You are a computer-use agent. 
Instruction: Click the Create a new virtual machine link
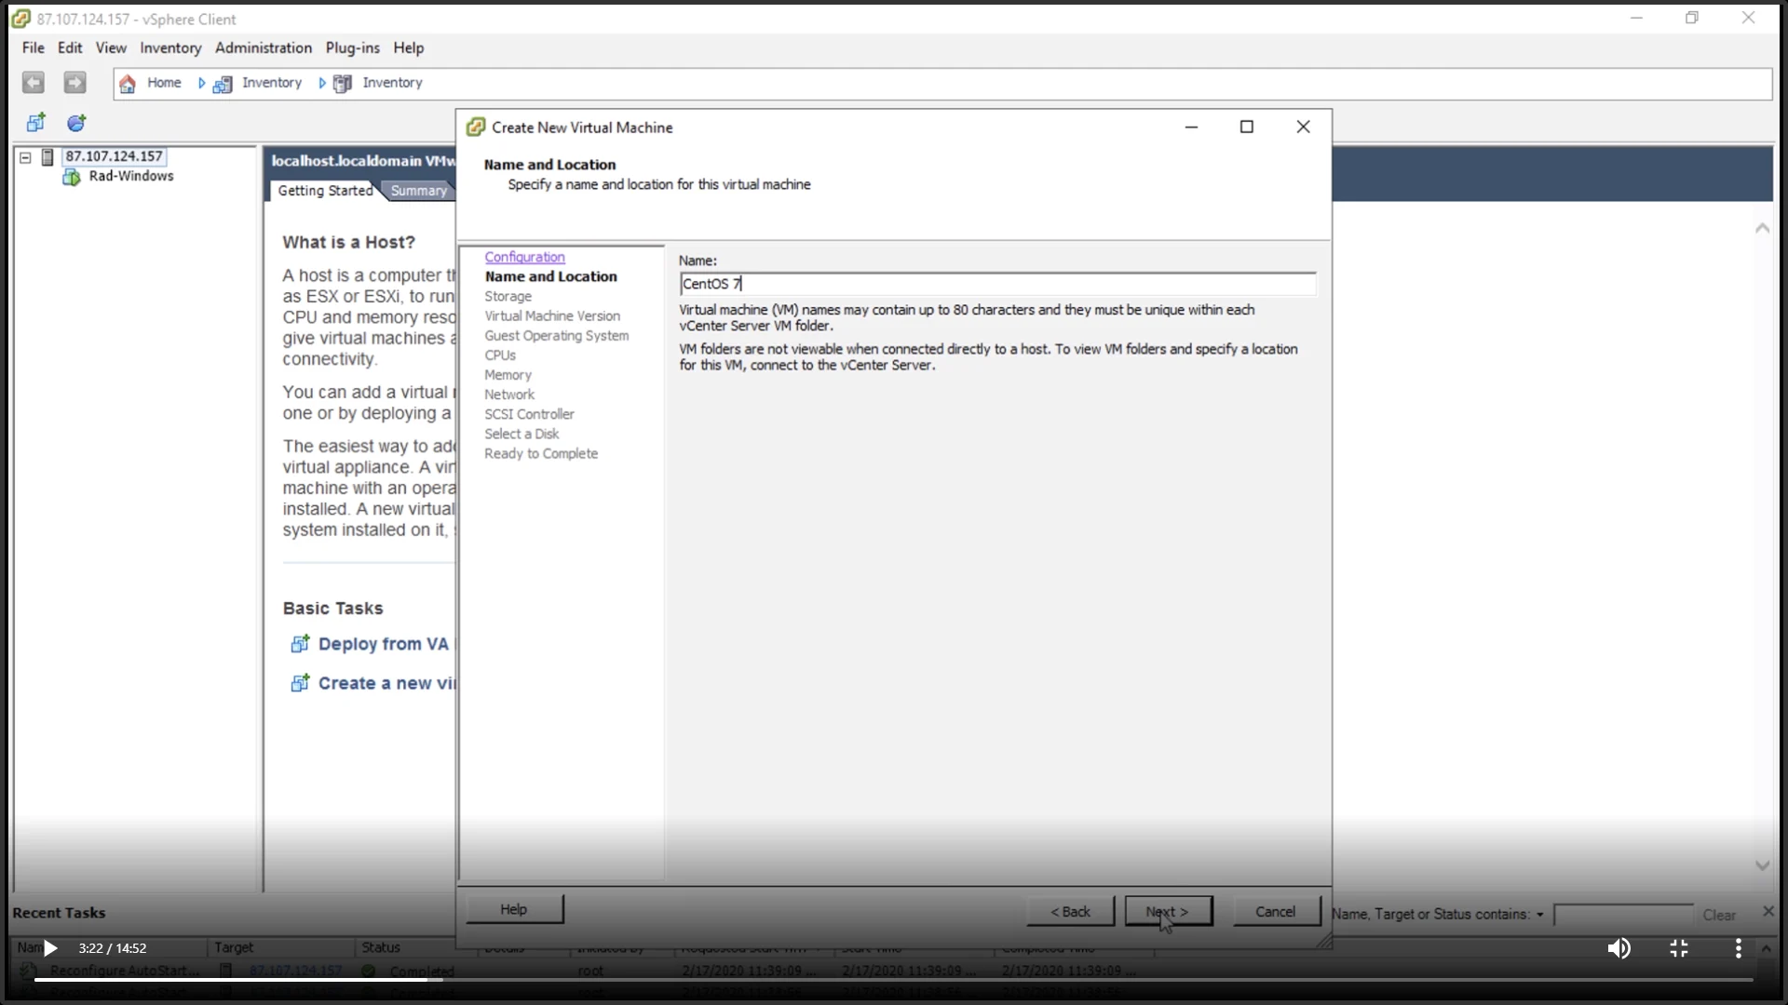(x=387, y=683)
